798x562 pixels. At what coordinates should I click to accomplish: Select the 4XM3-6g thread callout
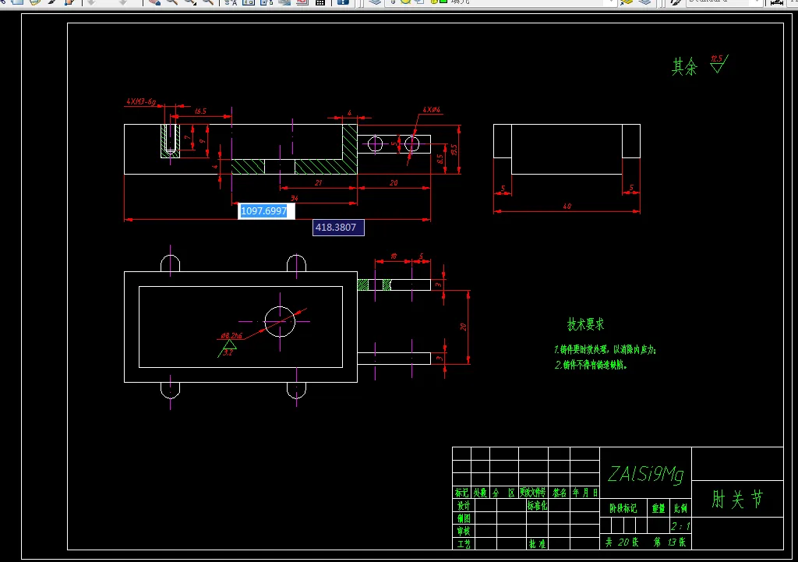coord(141,101)
